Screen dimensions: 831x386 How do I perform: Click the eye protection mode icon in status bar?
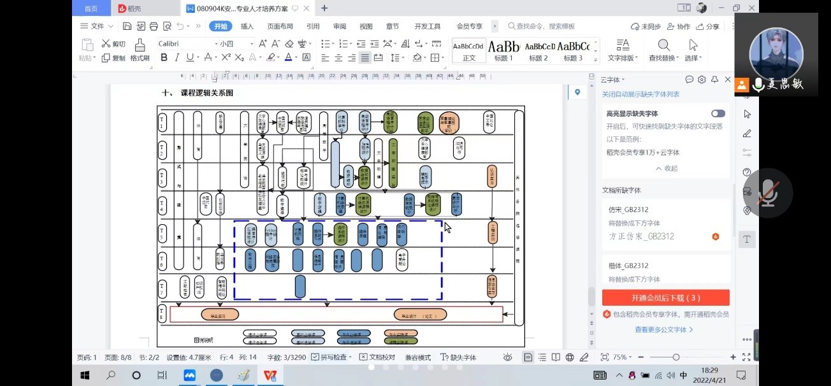507,357
